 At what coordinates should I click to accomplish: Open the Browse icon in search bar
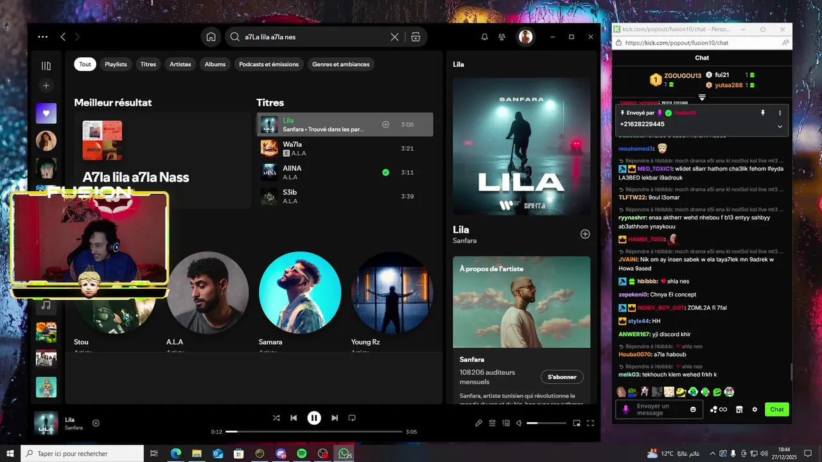pos(415,37)
